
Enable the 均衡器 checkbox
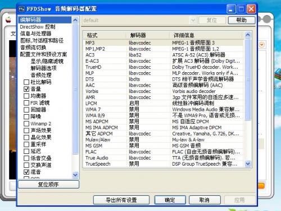(x=26, y=96)
